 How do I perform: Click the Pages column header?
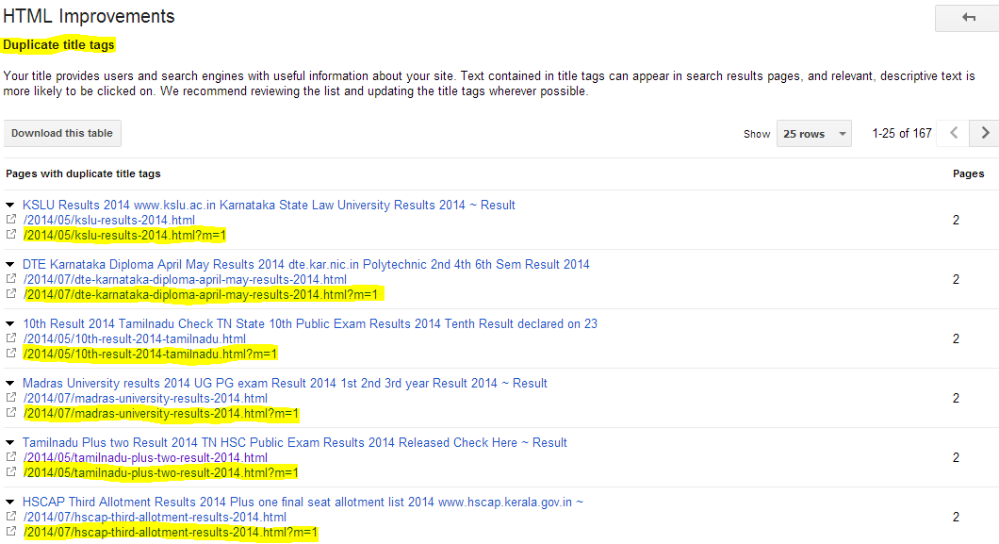(969, 173)
